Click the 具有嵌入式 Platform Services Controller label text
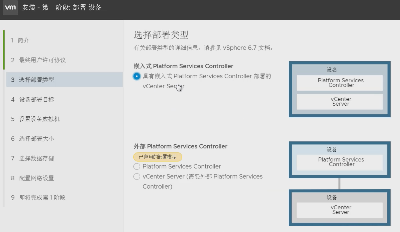This screenshot has height=232, width=400. point(207,76)
